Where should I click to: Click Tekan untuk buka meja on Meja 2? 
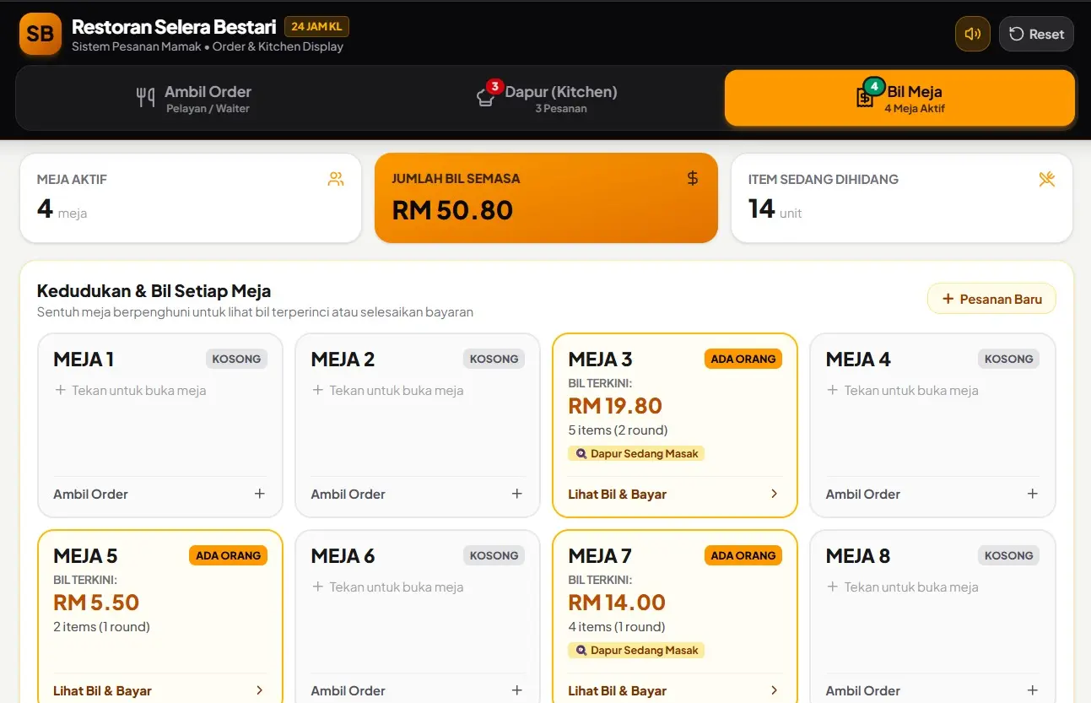[x=387, y=391]
